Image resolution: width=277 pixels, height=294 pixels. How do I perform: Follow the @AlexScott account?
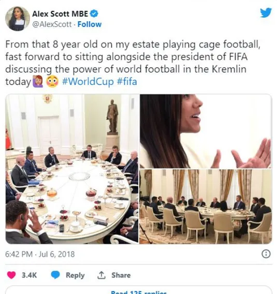tap(90, 24)
